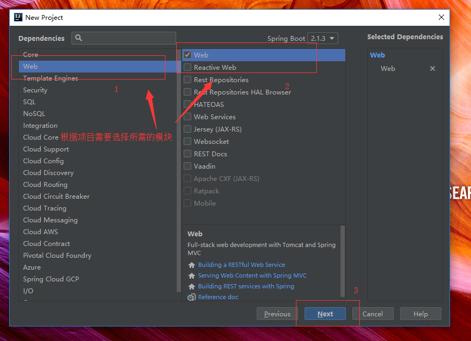471x341 pixels.
Task: Click the disabled Apache CXF (JAX-RS) checkbox
Action: (x=187, y=178)
